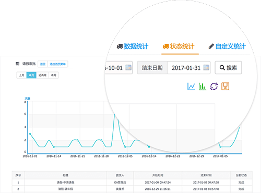Click the first table row 请假-申请请假

pyautogui.click(x=132, y=183)
